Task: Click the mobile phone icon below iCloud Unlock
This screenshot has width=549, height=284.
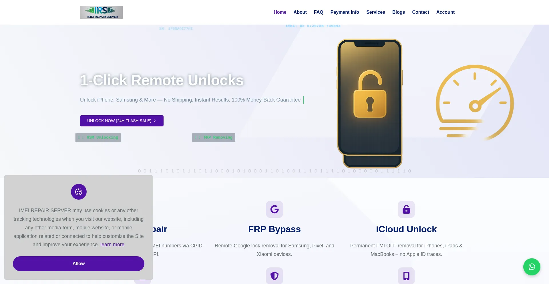Action: pyautogui.click(x=406, y=276)
